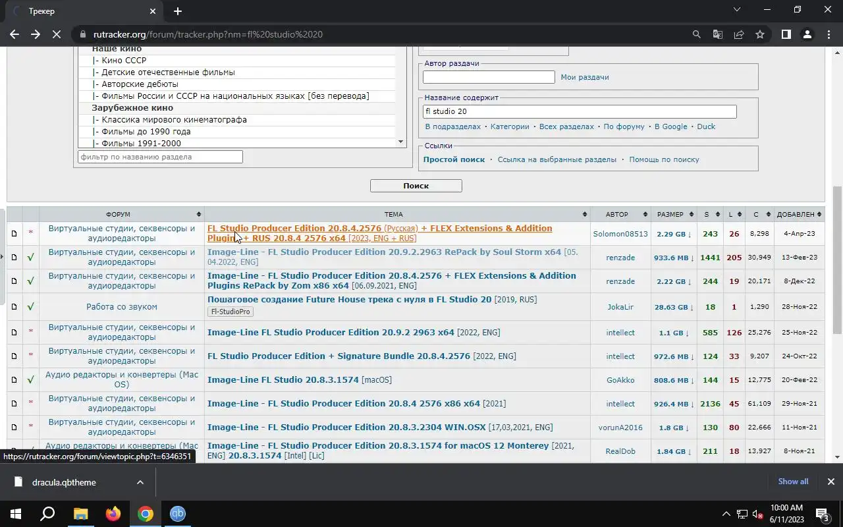
Task: Click Show all downloads
Action: click(793, 482)
